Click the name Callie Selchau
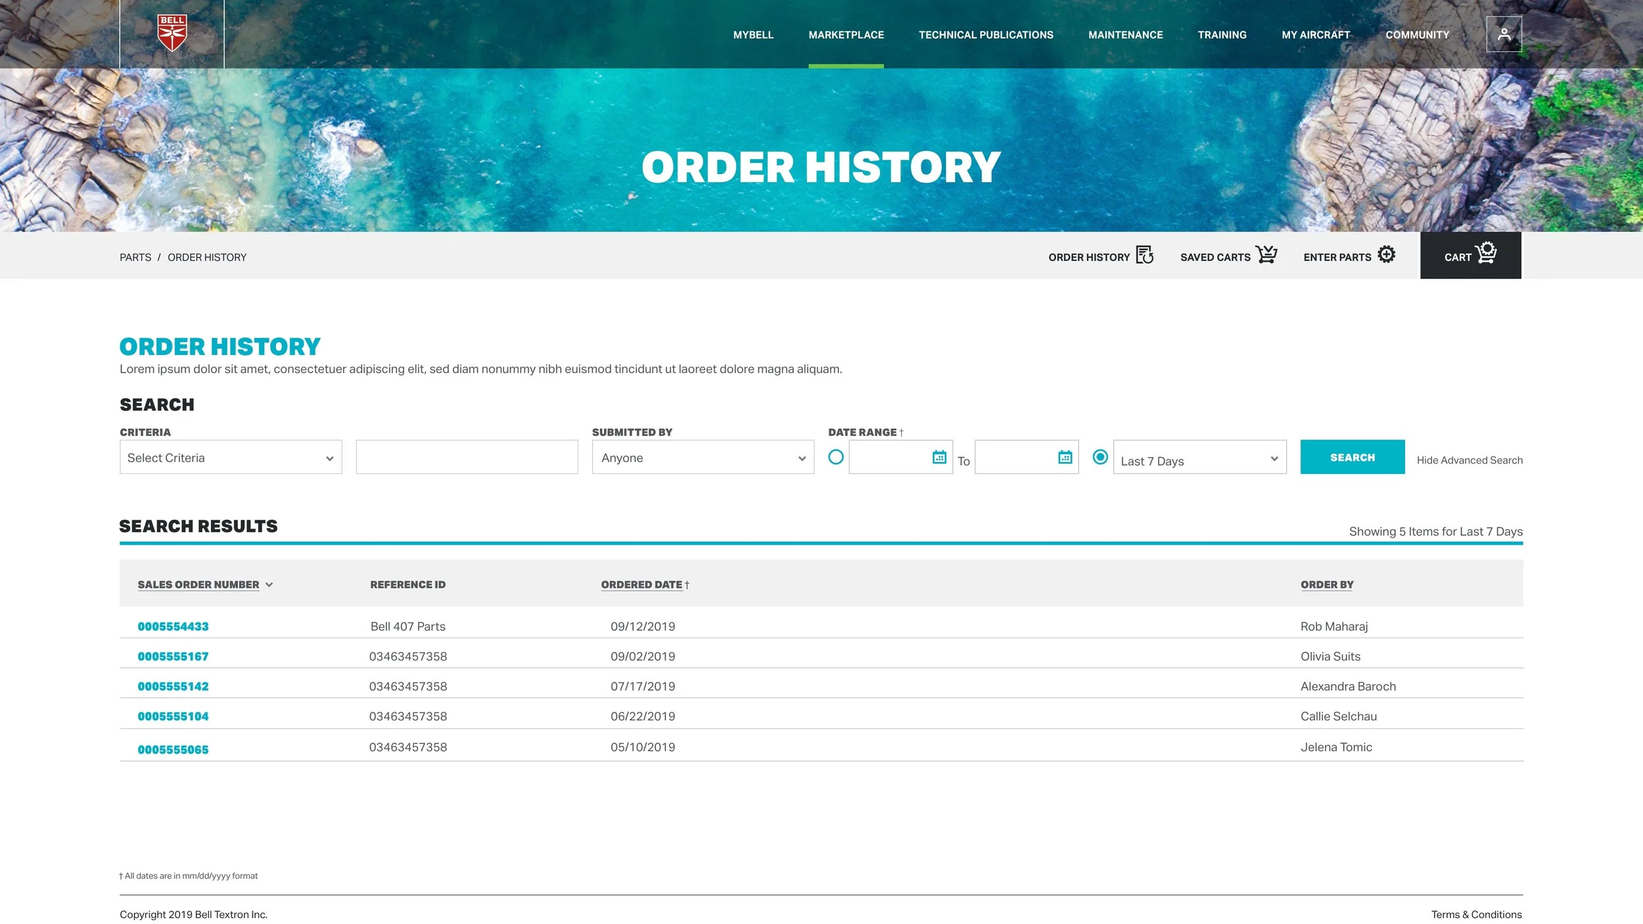The height and width of the screenshot is (924, 1643). pos(1338,716)
